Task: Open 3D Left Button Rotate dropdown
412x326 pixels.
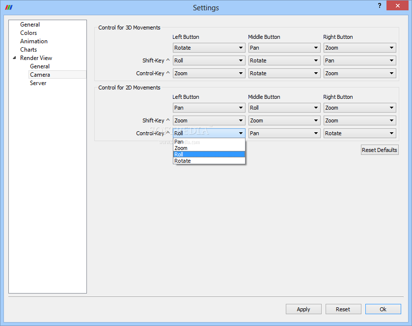Action: 209,48
